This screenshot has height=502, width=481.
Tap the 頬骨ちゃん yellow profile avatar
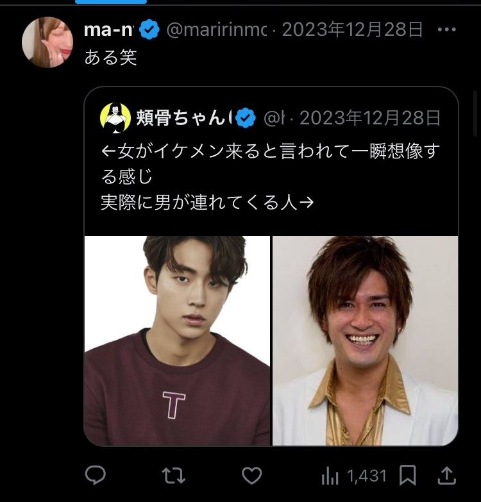coord(116,118)
